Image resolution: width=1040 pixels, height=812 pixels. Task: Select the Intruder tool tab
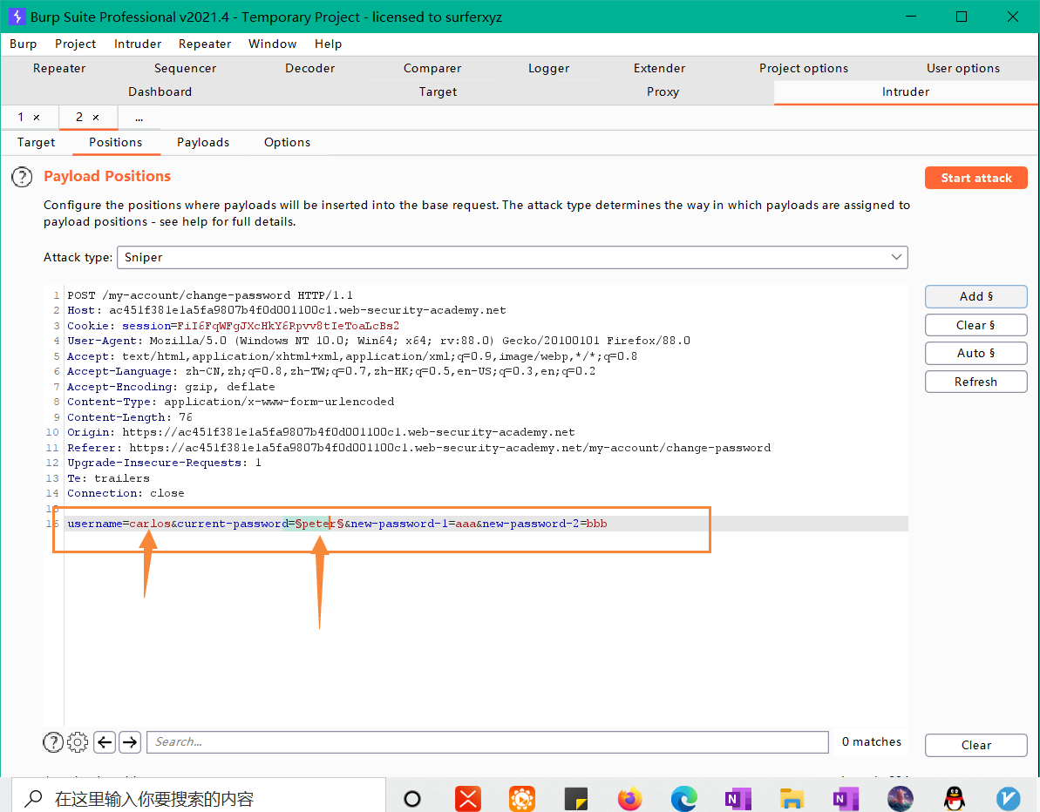(906, 92)
